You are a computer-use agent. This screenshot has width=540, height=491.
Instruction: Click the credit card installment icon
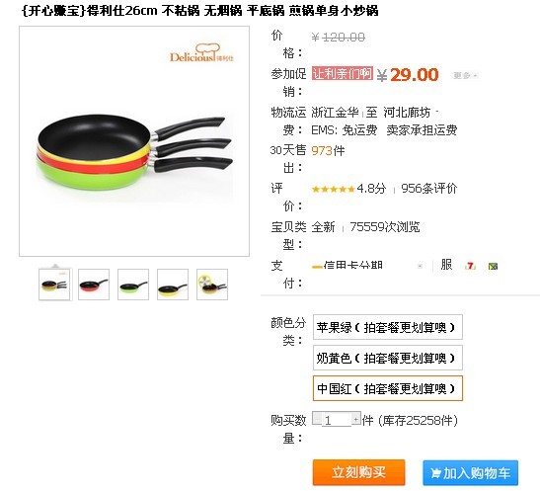pos(317,267)
